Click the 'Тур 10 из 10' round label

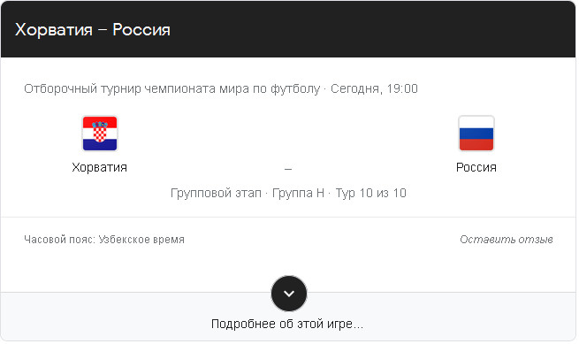coord(370,193)
